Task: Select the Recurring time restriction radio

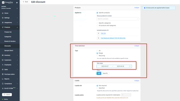Action: click(97, 56)
